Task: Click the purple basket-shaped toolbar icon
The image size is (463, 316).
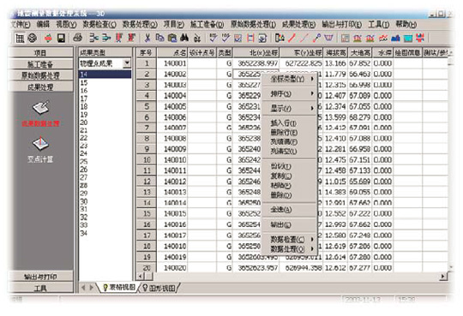Action: tap(328, 38)
